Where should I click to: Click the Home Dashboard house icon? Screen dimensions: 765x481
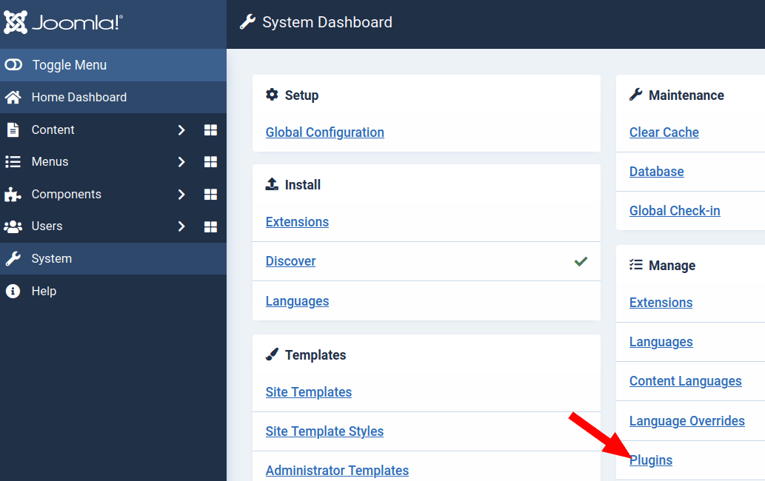13,97
